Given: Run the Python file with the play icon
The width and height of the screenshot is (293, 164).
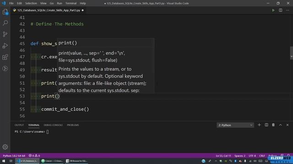Looking at the screenshot, I should pyautogui.click(x=273, y=10).
